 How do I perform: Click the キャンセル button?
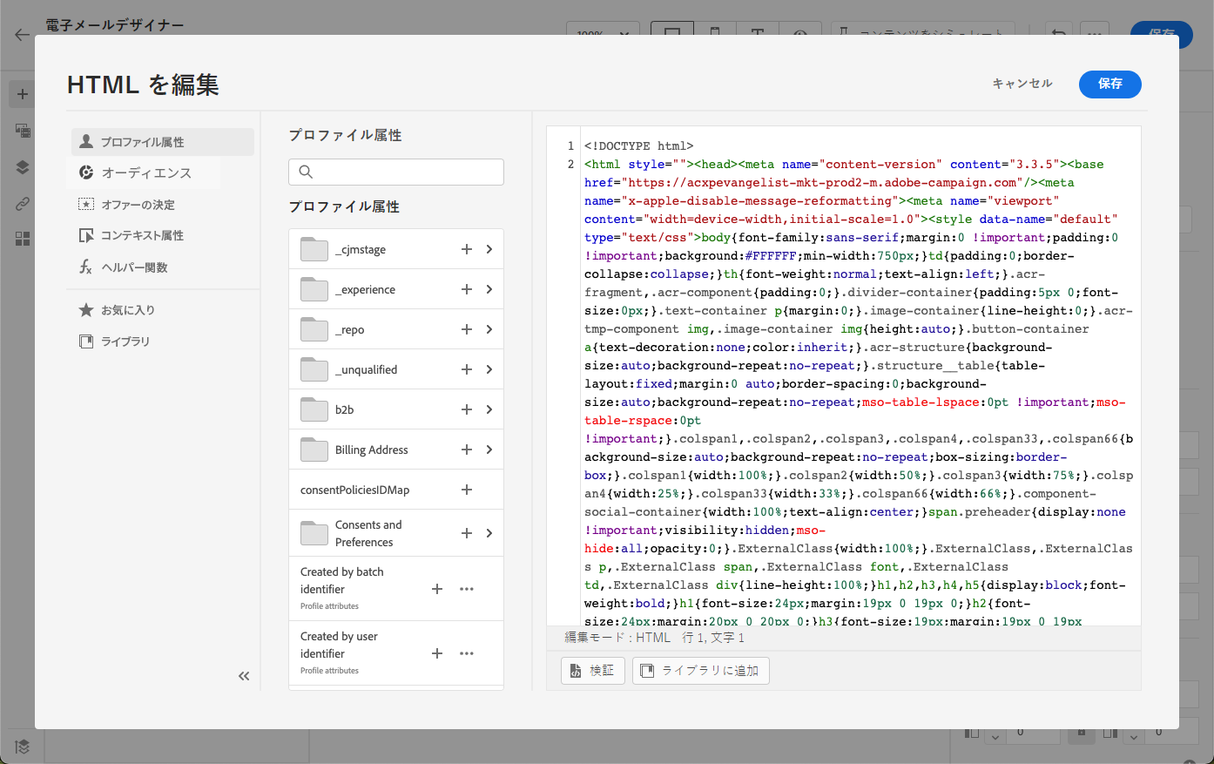(1022, 84)
